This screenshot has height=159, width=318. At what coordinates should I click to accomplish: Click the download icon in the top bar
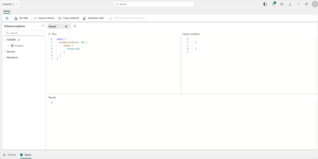tap(290, 4)
